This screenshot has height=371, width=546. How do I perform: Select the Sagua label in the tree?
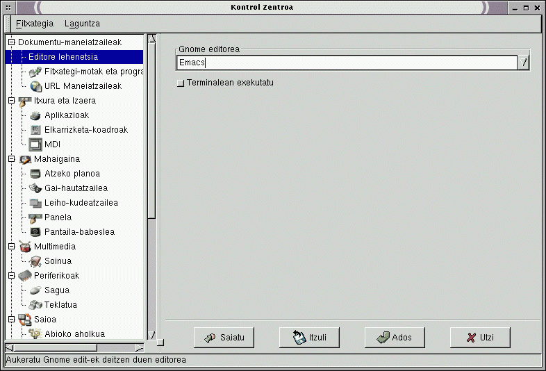pyautogui.click(x=57, y=290)
